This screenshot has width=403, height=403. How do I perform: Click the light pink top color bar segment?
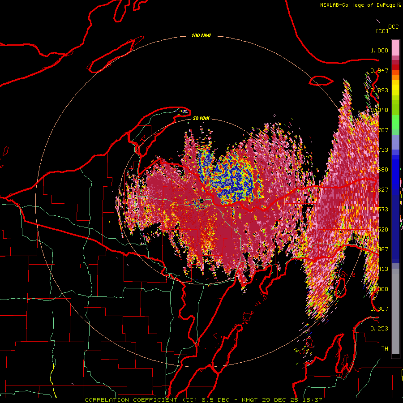[x=395, y=47]
